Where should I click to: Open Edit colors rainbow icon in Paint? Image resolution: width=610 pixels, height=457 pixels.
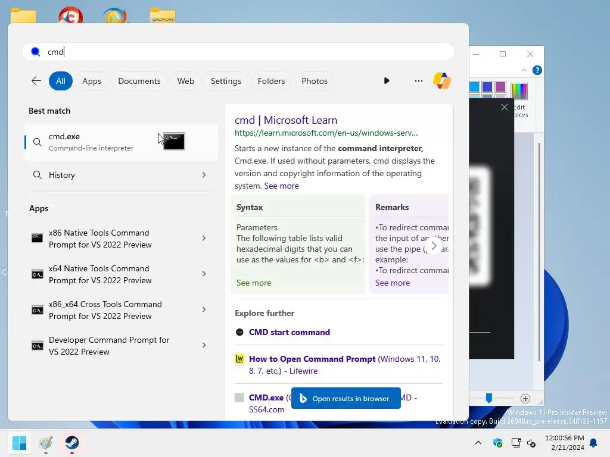point(519,91)
